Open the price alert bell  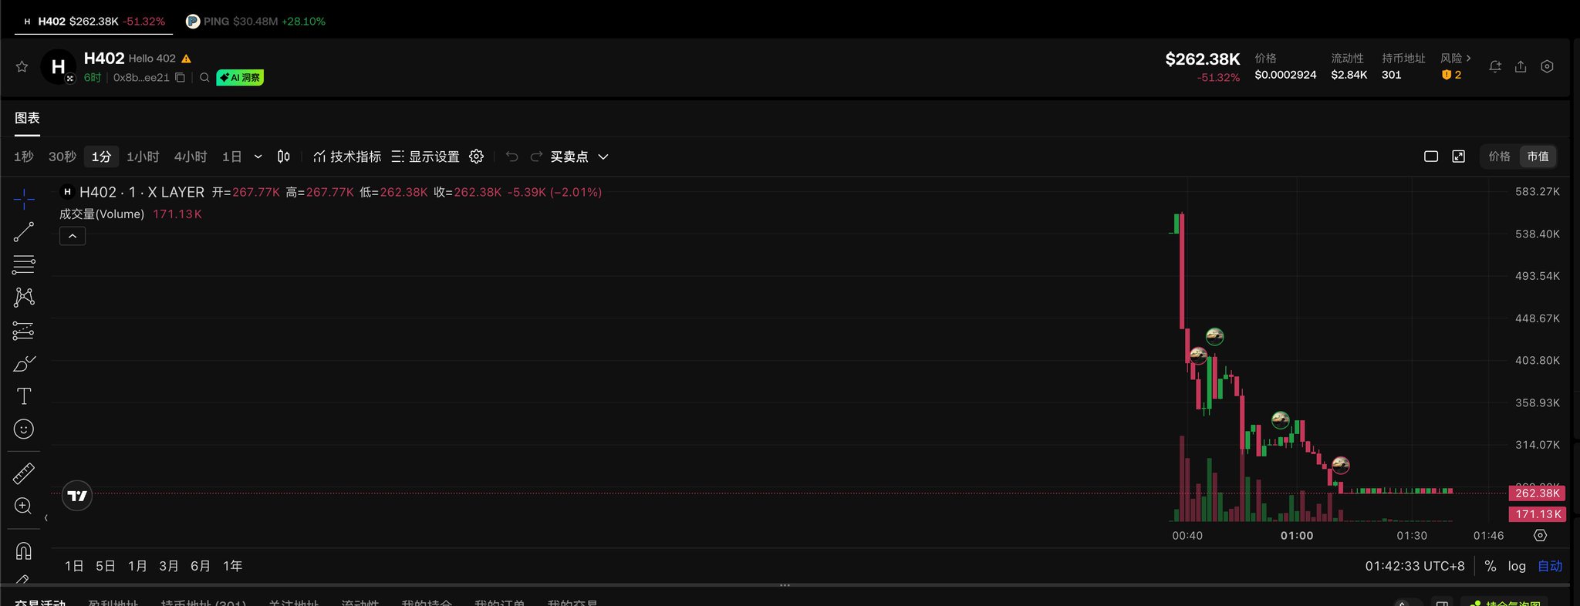(1495, 67)
